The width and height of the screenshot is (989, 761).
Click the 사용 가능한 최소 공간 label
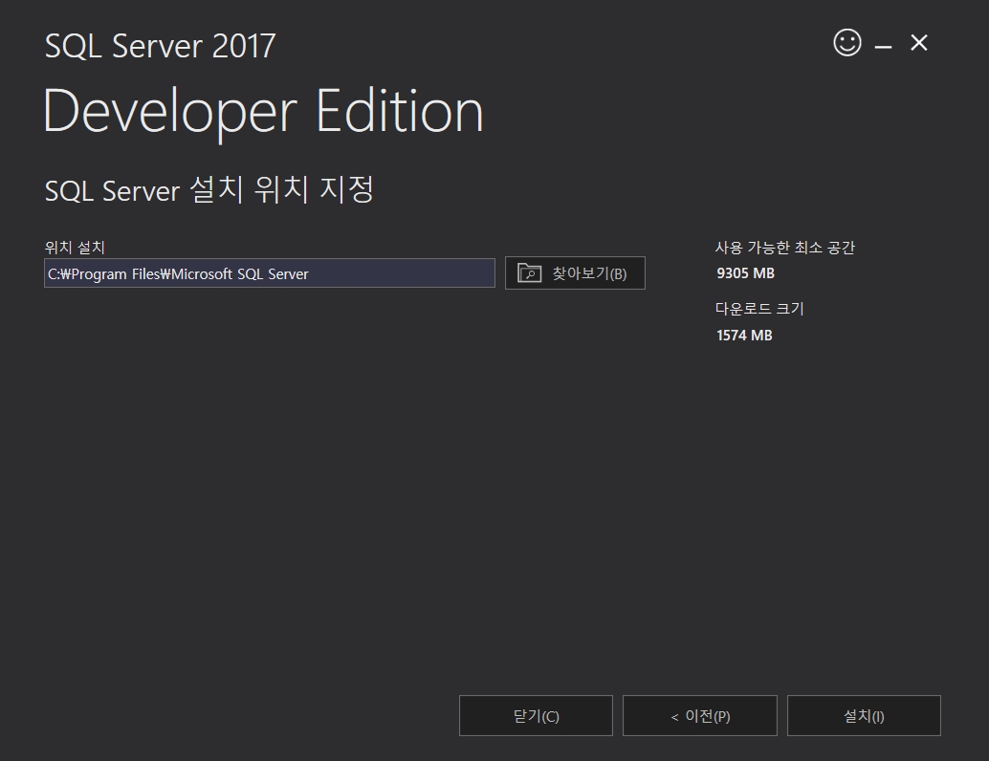click(x=784, y=248)
